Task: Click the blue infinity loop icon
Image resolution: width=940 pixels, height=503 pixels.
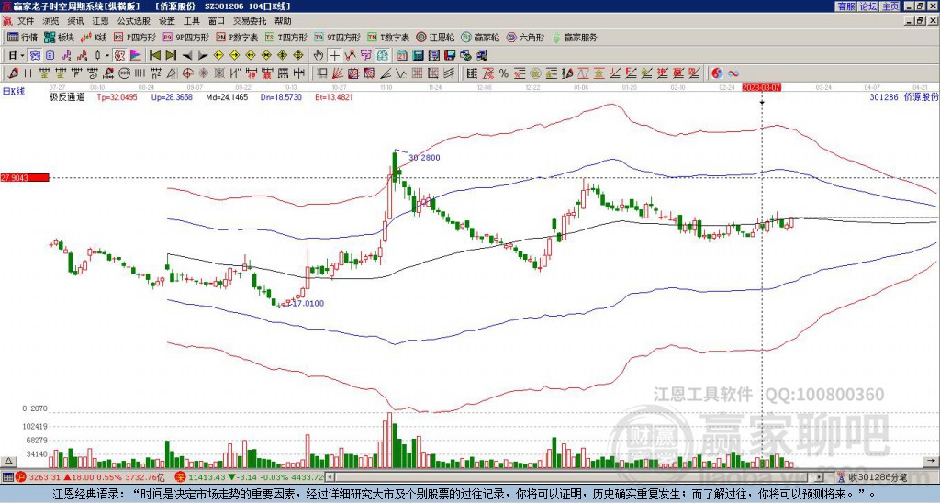Action: (733, 73)
